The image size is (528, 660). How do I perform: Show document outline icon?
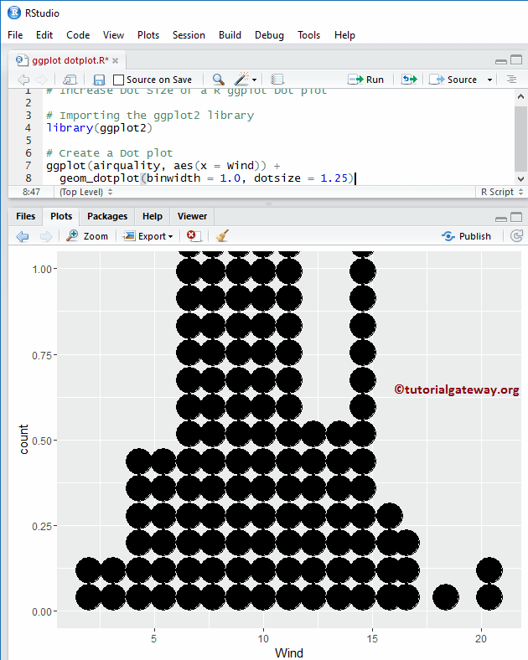tap(512, 80)
